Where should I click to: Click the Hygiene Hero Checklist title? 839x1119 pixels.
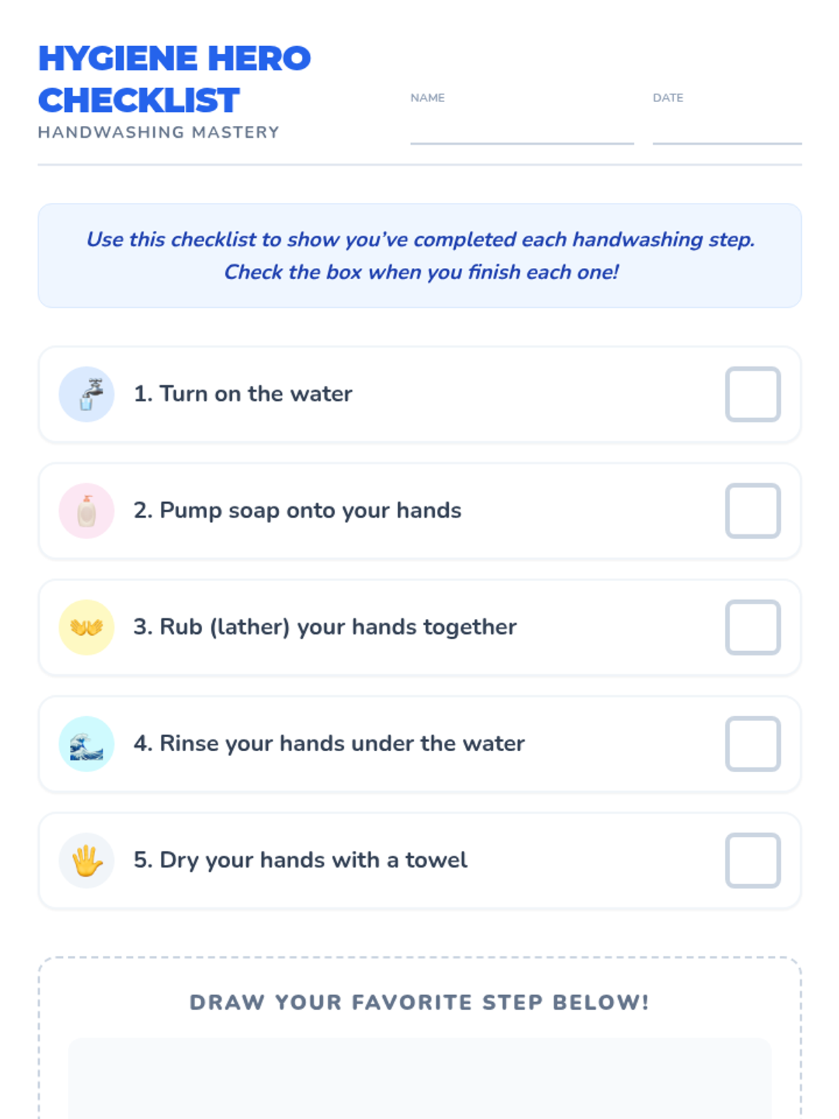(x=174, y=79)
